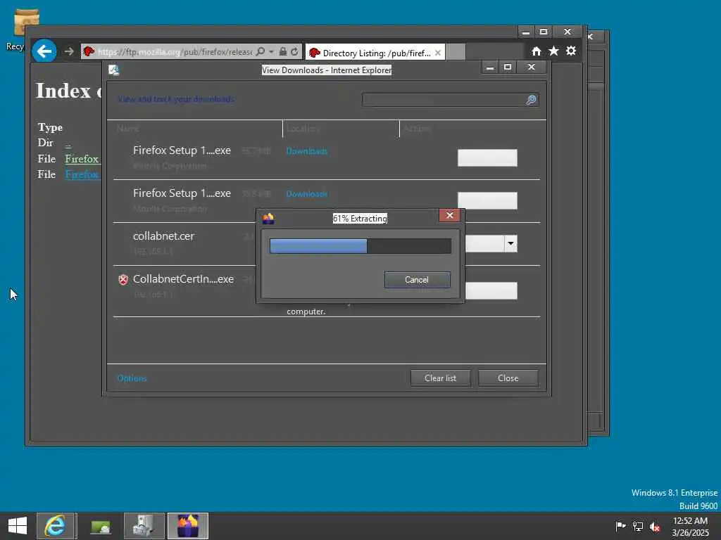
Task: Click the green landscape taskbar icon
Action: 101,526
